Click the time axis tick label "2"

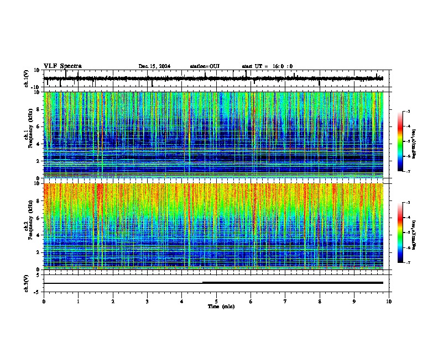113,302
